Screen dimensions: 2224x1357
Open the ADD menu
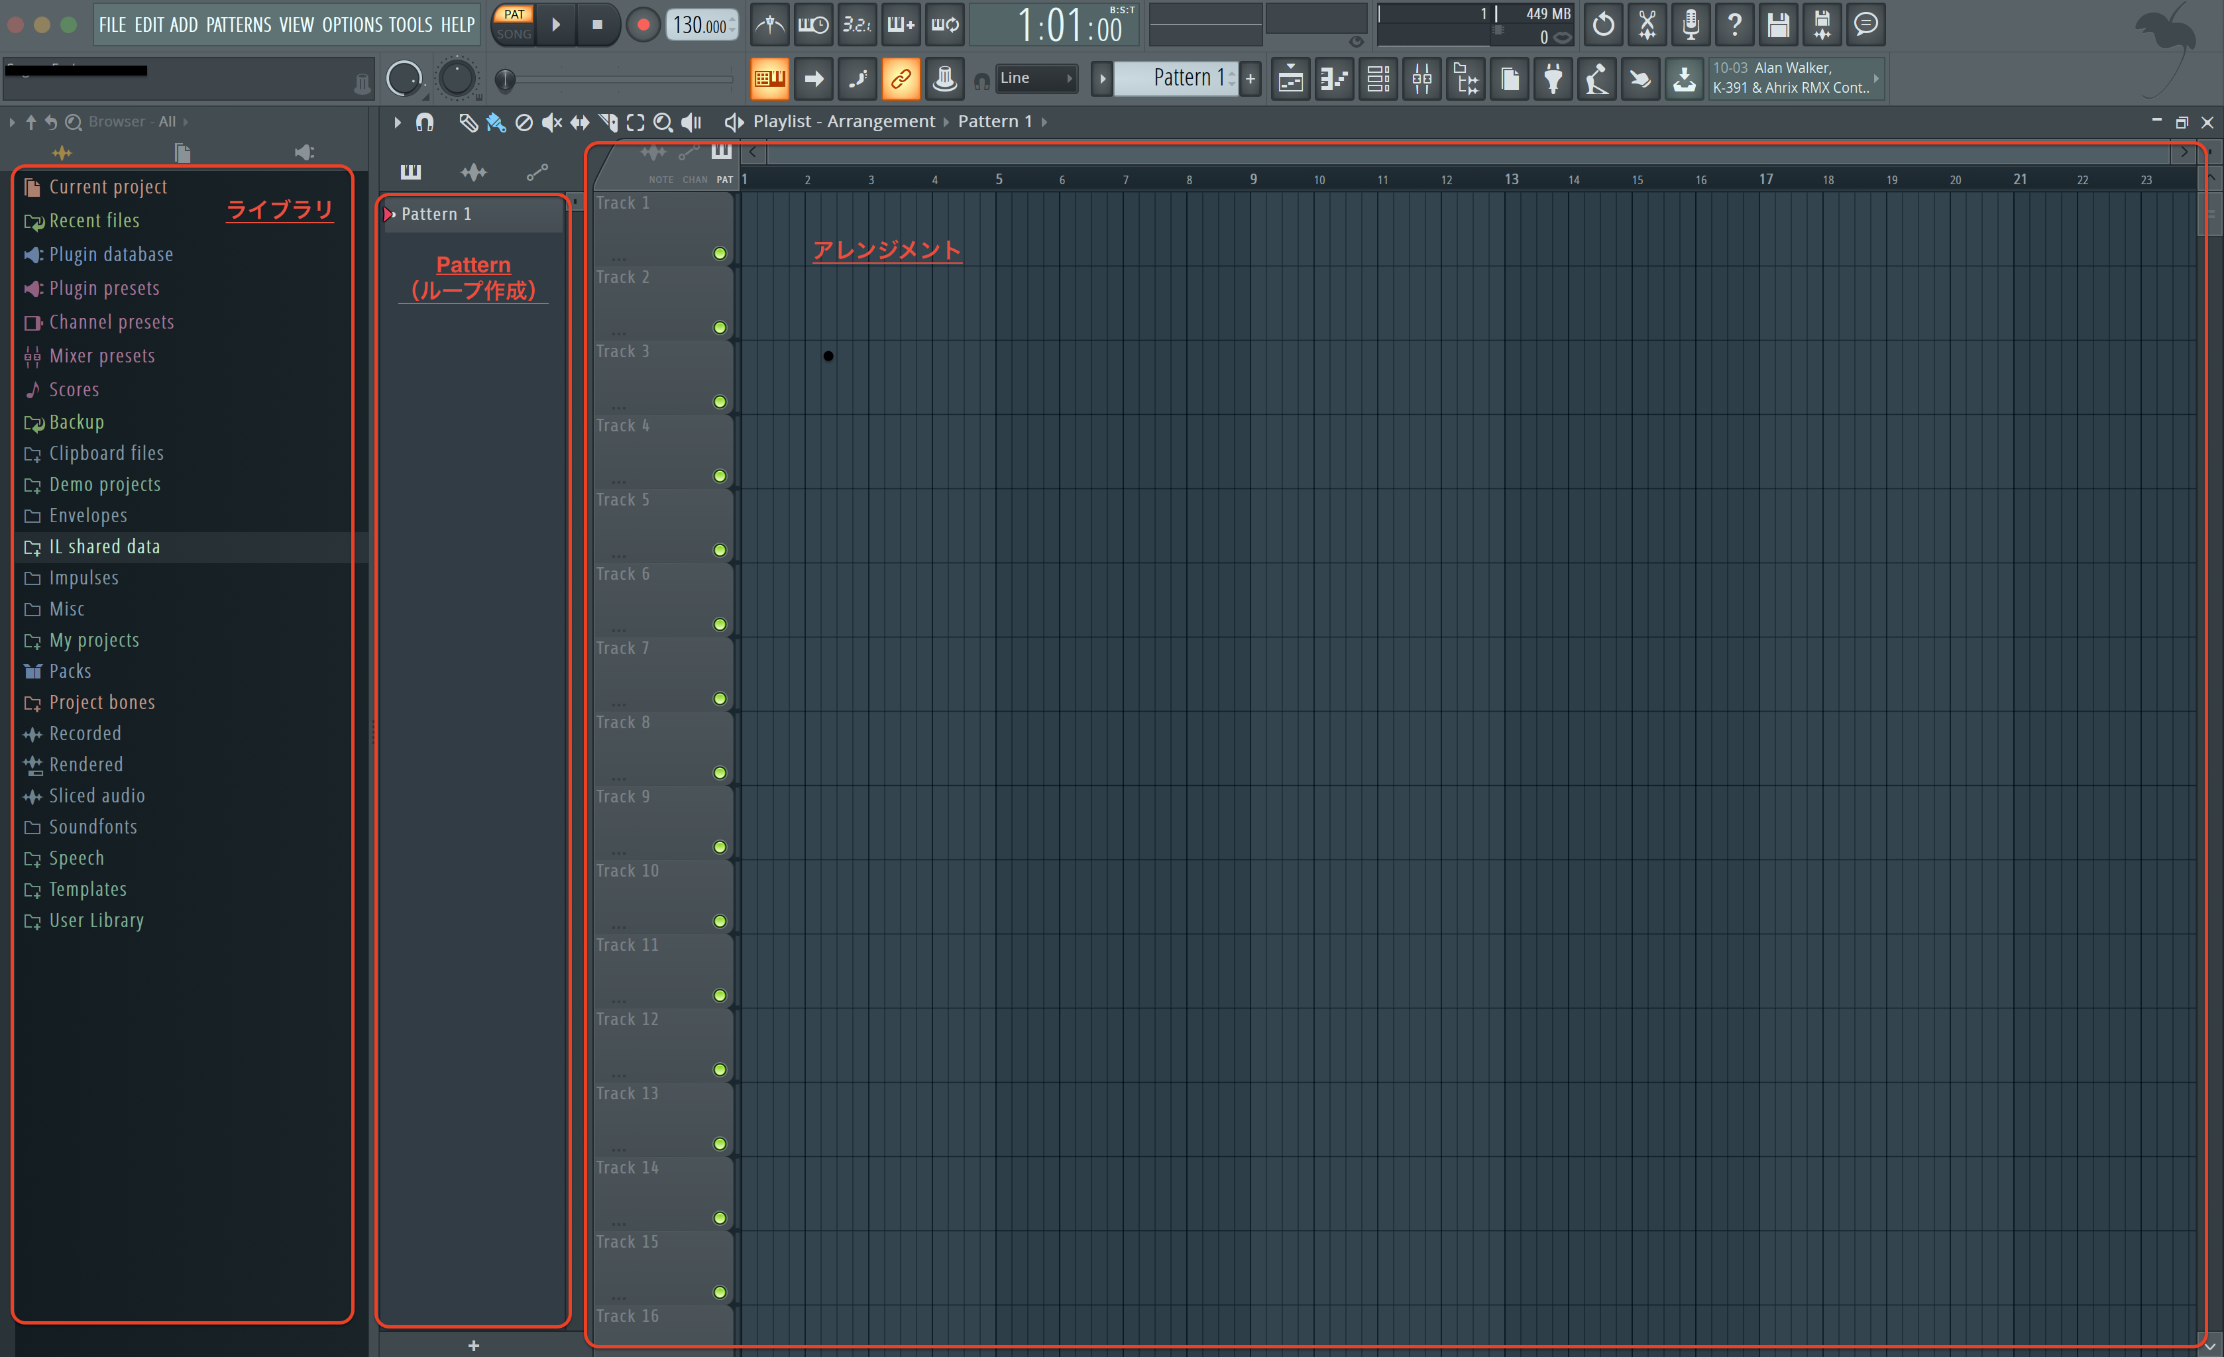click(x=183, y=25)
